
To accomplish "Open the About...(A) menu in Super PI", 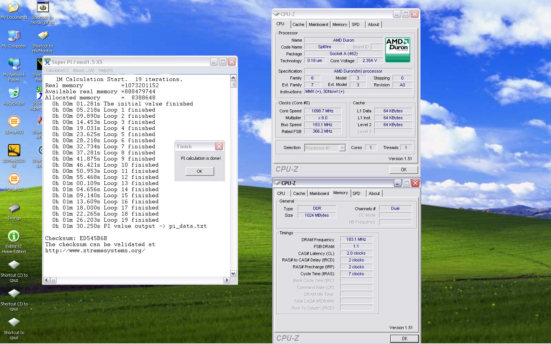I will pos(83,70).
